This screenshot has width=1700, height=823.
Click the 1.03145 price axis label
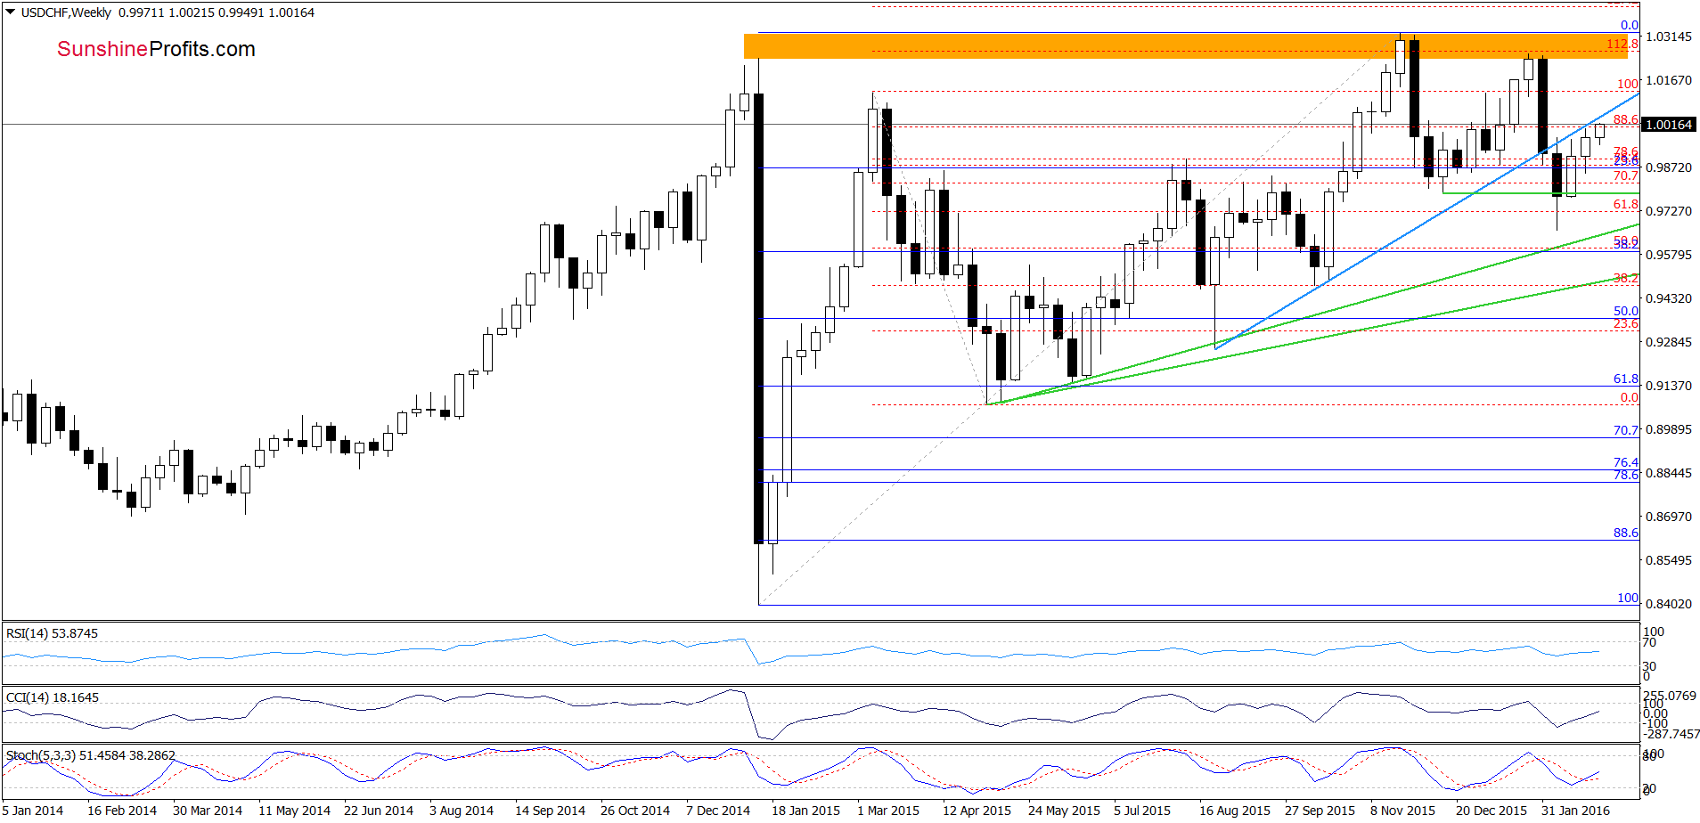point(1668,37)
